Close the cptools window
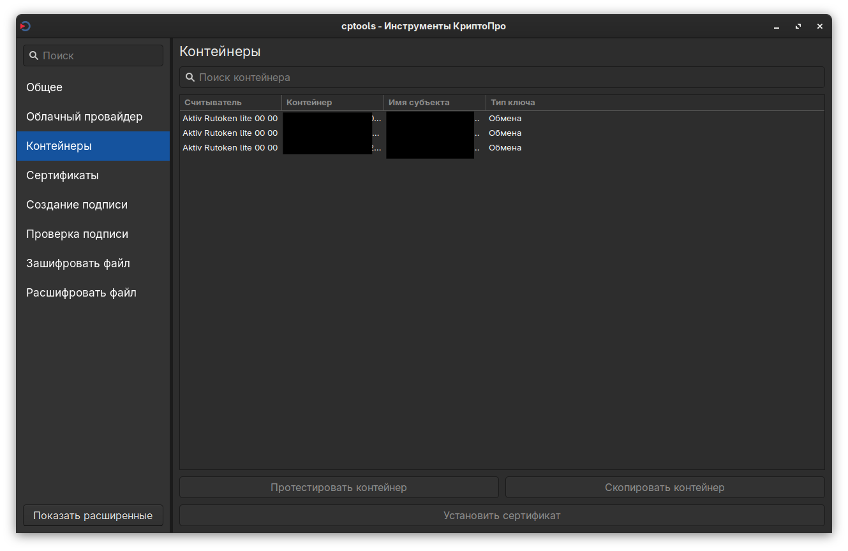The image size is (848, 551). (x=820, y=27)
